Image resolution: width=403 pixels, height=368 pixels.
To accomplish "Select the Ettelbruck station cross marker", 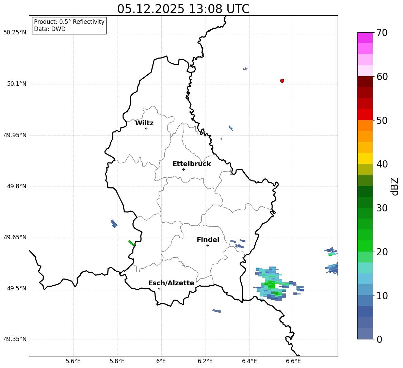I will tap(183, 170).
